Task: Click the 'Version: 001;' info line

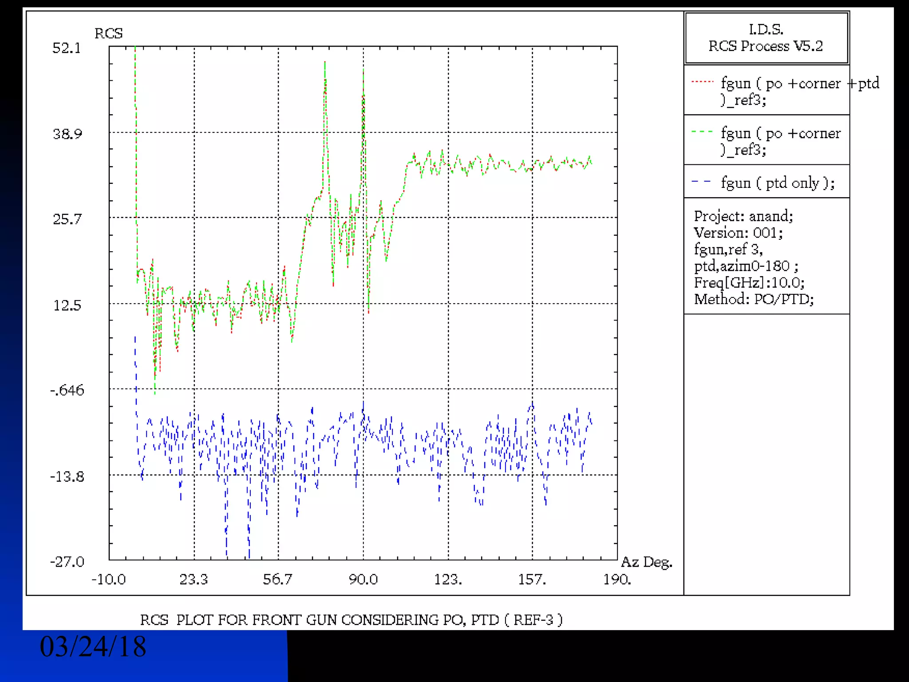Action: click(x=738, y=233)
